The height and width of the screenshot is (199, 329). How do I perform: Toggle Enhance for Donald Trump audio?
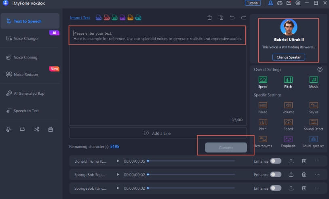point(276,161)
